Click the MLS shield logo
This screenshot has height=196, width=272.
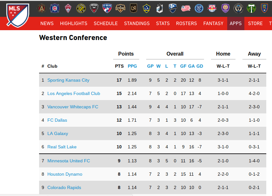17,15
